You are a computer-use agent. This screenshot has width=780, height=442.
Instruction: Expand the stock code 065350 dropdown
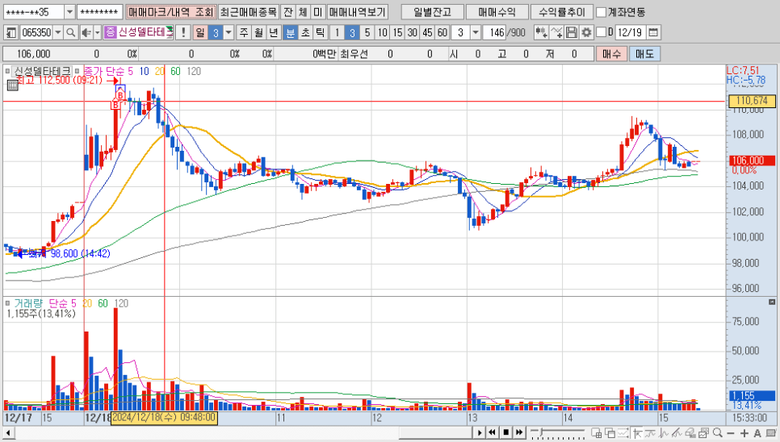pyautogui.click(x=58, y=32)
